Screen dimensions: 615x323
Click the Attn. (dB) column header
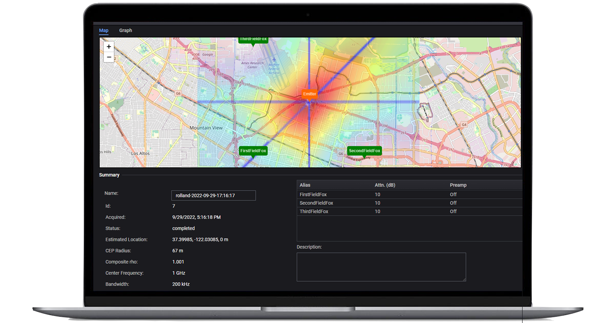tap(385, 185)
